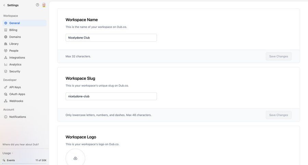Click the 'Account' section label
Viewport: 308px width, 165px height.
9,110
